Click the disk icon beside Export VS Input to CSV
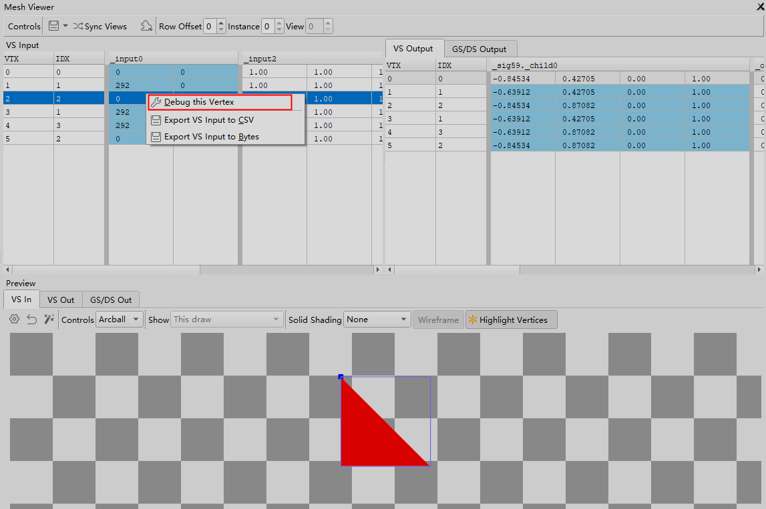Screen dimensions: 766x509 157,121
